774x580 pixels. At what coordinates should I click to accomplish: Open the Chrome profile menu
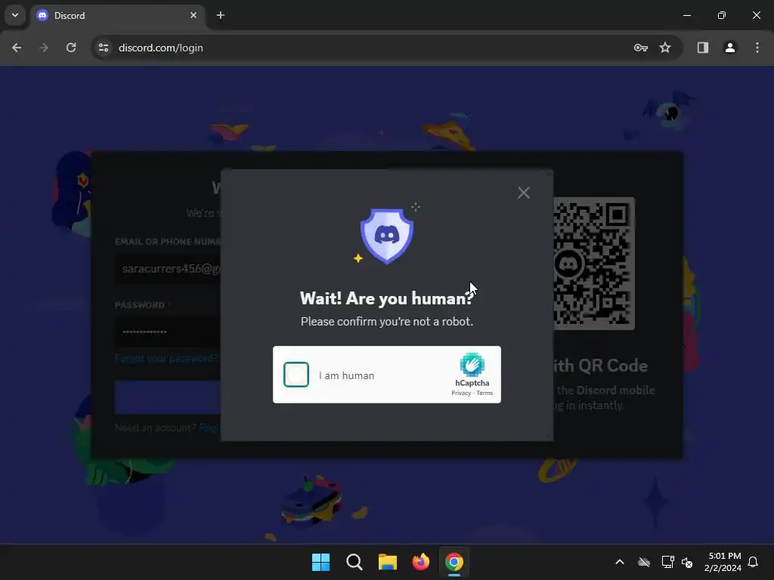coord(730,48)
